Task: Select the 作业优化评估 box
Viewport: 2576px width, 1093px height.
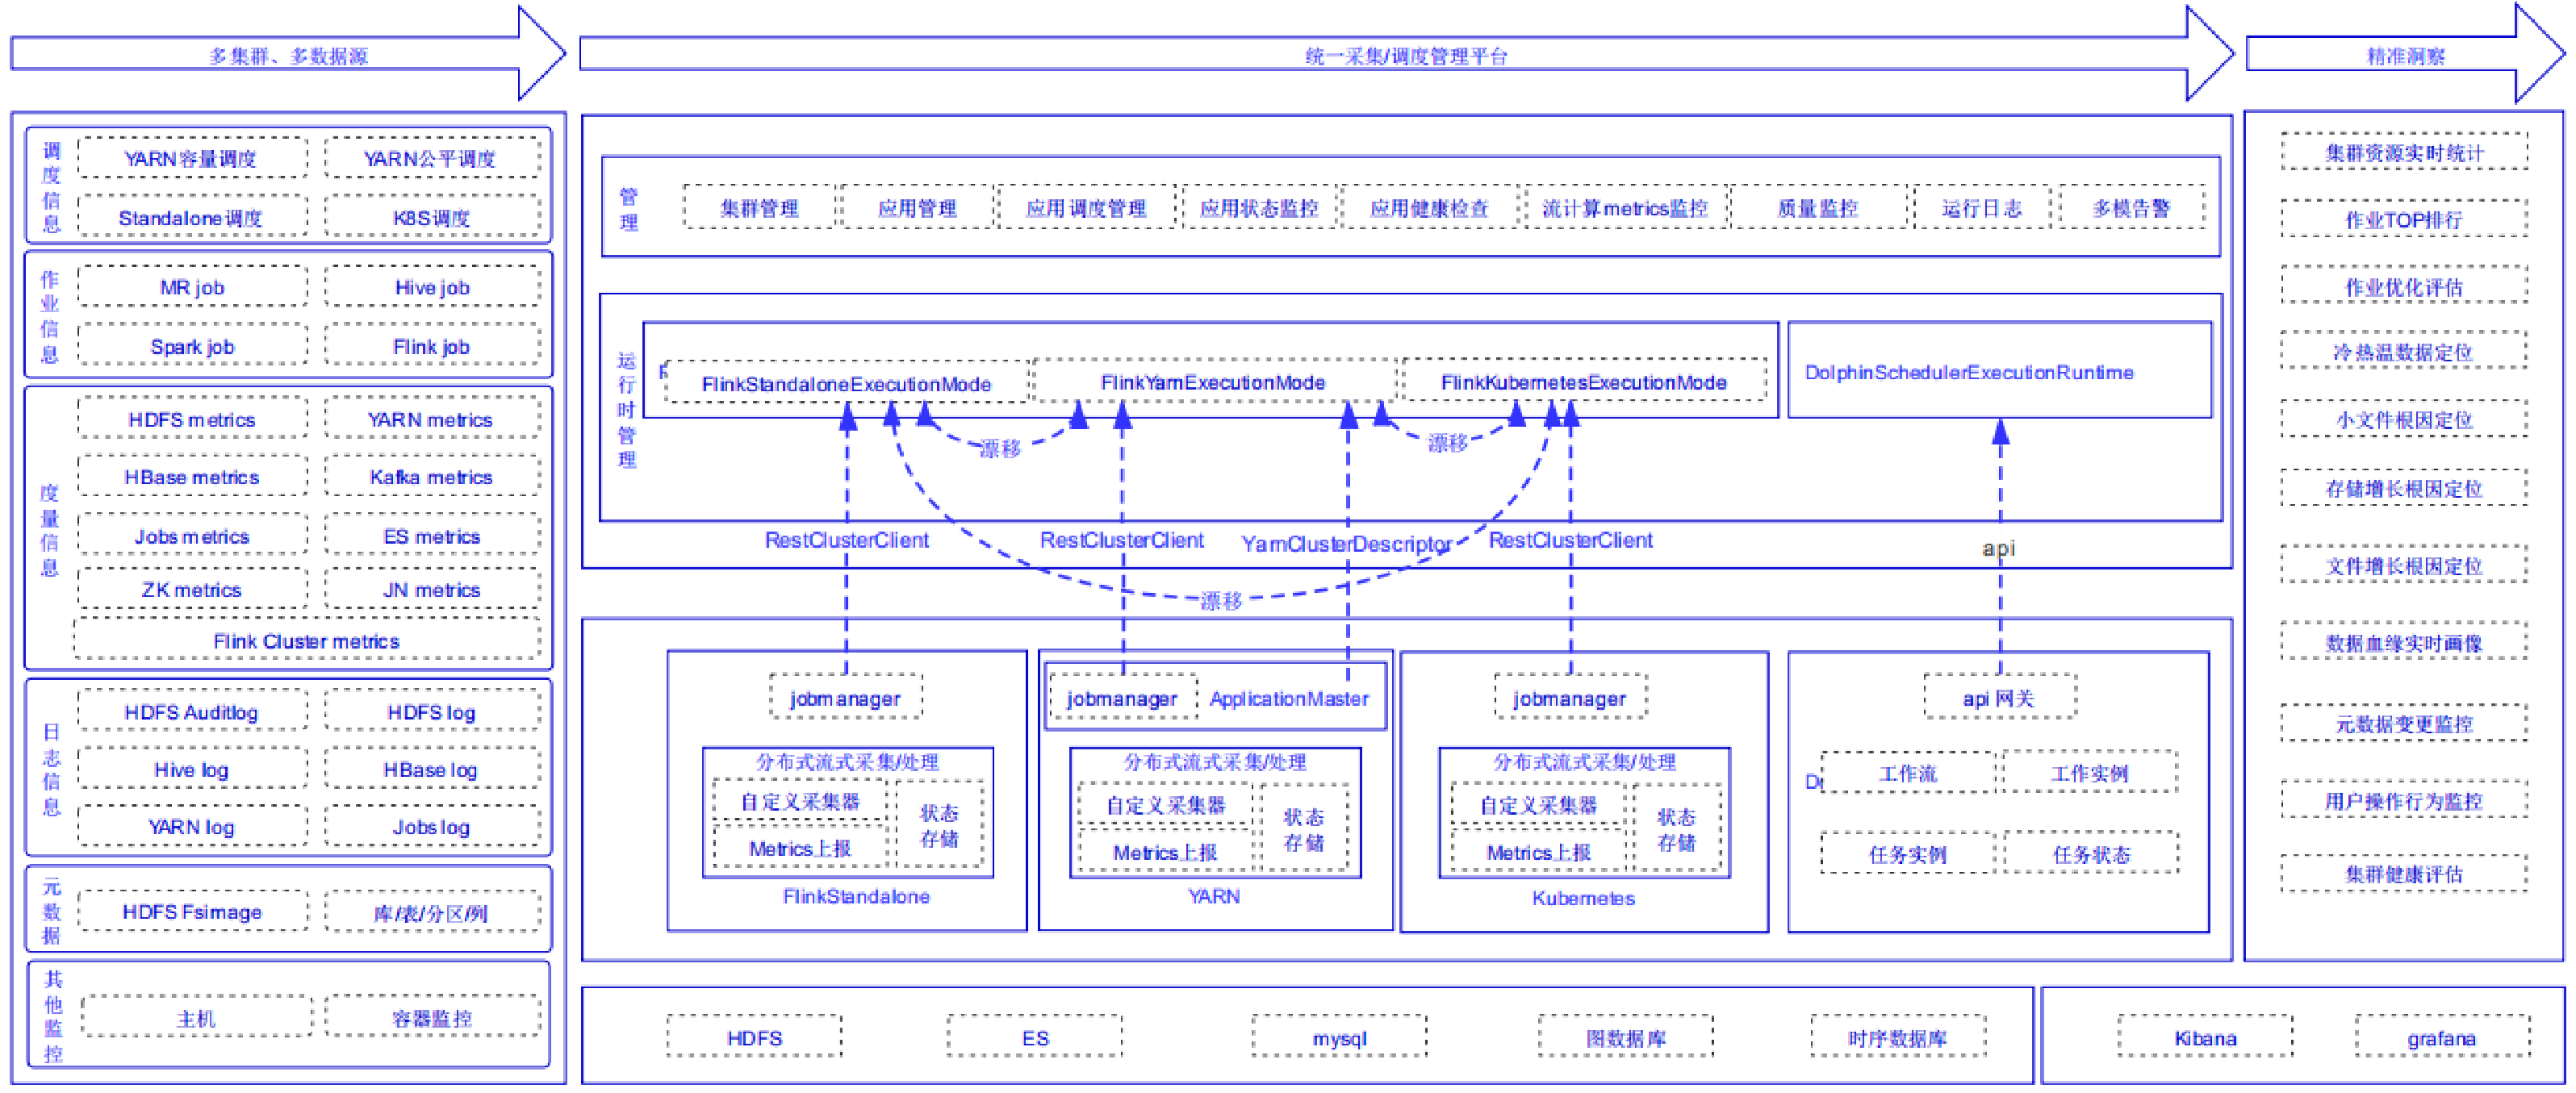Action: coord(2404,286)
